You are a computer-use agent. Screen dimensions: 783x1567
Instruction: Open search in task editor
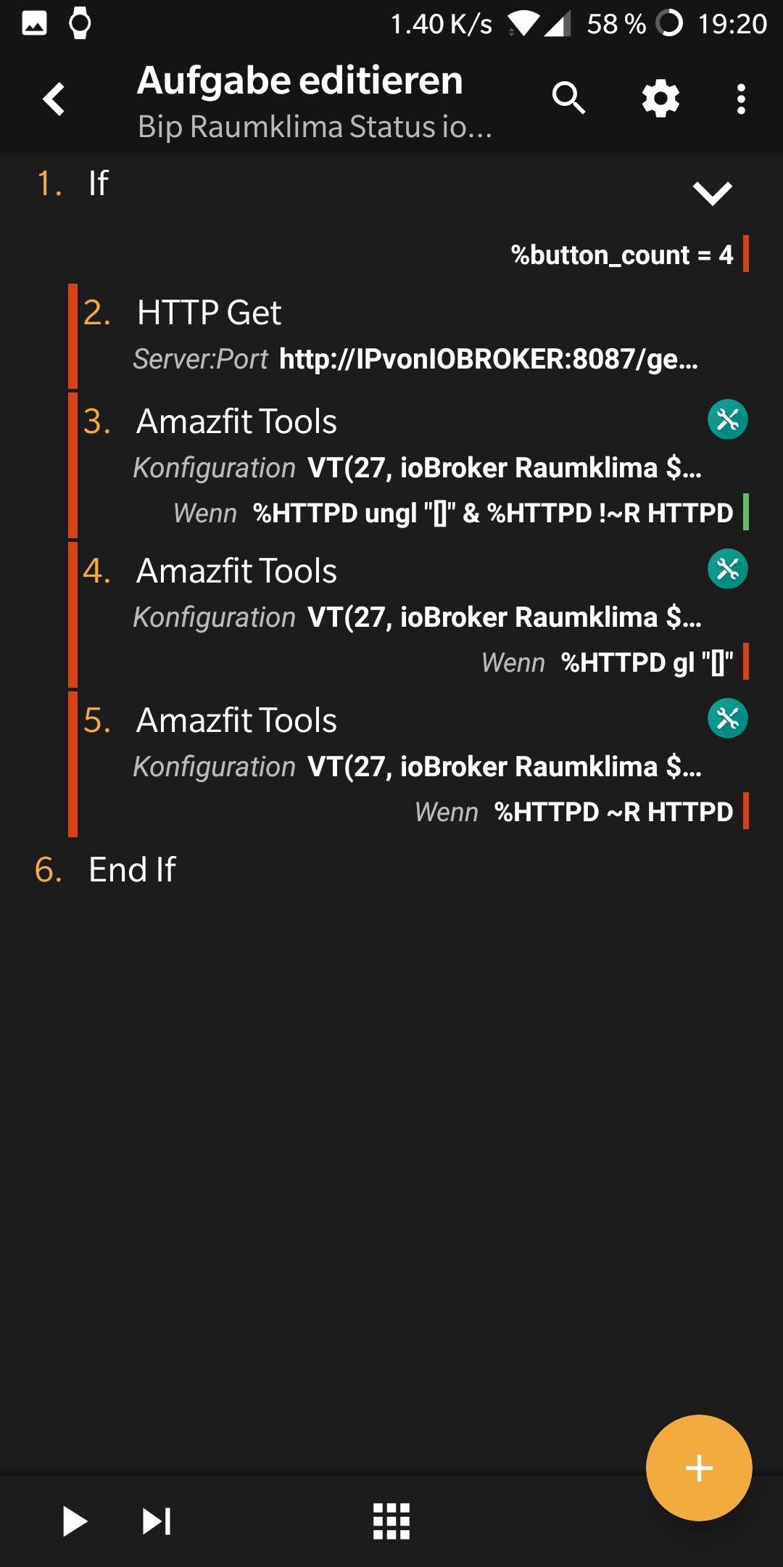[568, 98]
